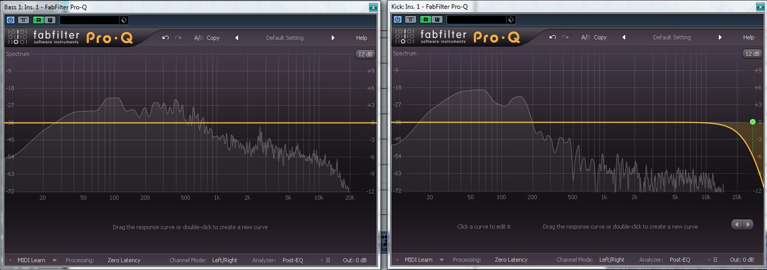The width and height of the screenshot is (767, 270).
Task: Close the Kick plugin window
Action: click(x=760, y=6)
